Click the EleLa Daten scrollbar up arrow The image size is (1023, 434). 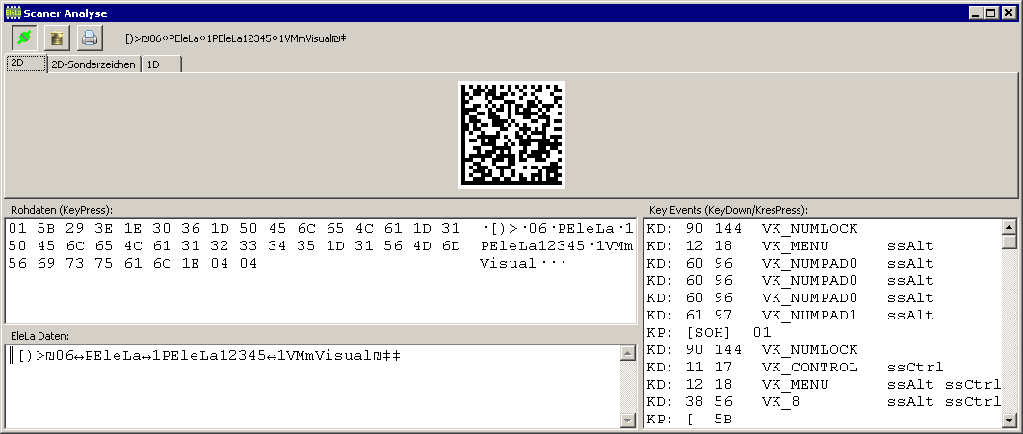click(628, 352)
